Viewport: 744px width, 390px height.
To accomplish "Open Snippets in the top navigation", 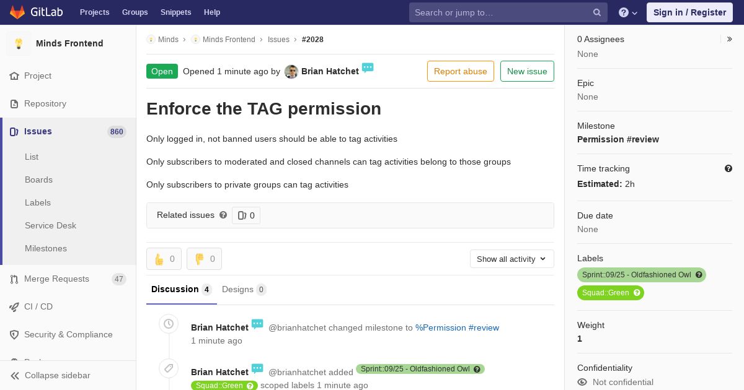I will coord(176,12).
